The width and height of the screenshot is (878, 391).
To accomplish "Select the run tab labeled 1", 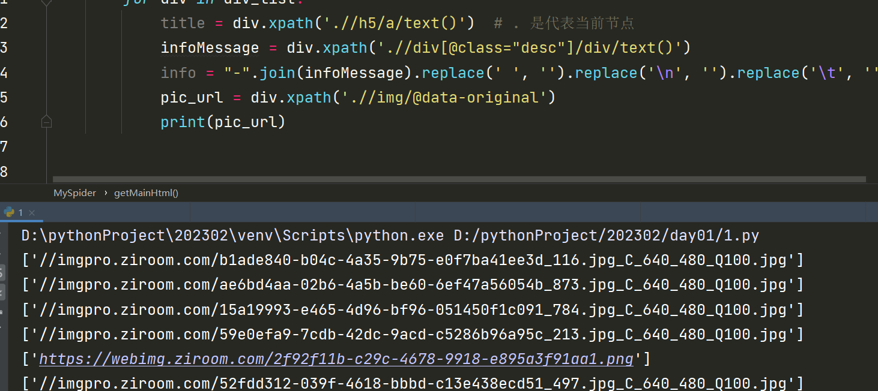I will (x=19, y=212).
